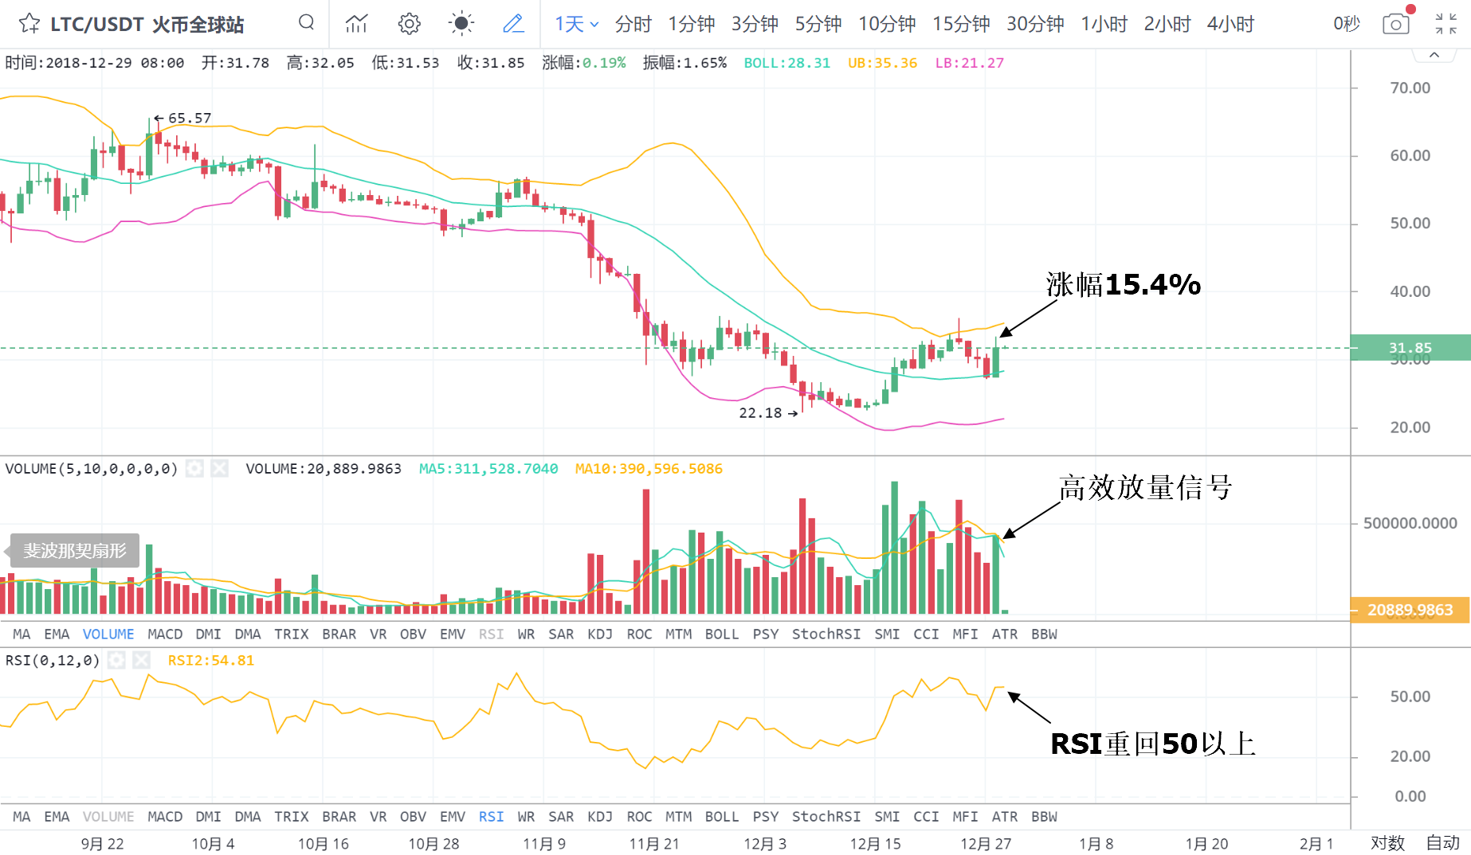The image size is (1471, 855).
Task: Select the 5分钟 interval
Action: tap(818, 24)
